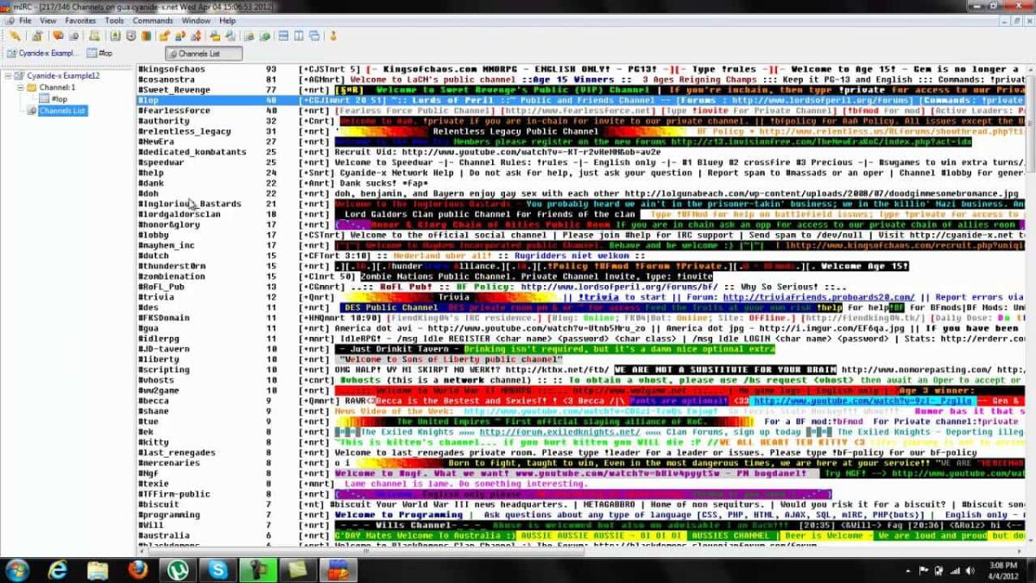The height and width of the screenshot is (583, 1036).
Task: Open the Scripts Editor toolbar icon
Action: 93,36
